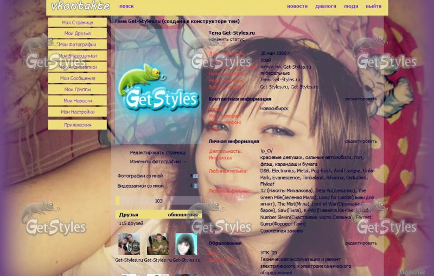
Task: Click Редактировать страницу under the avatar
Action: click(158, 153)
